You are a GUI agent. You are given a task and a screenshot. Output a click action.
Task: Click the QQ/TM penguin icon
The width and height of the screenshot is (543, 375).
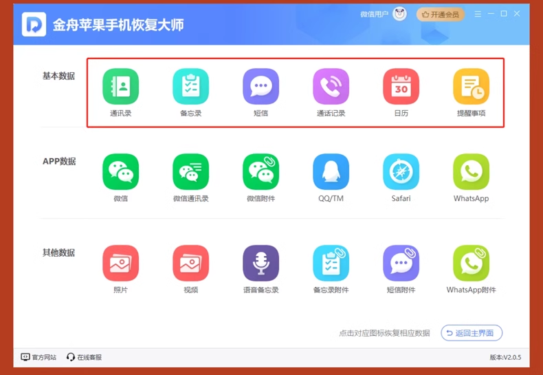(331, 171)
